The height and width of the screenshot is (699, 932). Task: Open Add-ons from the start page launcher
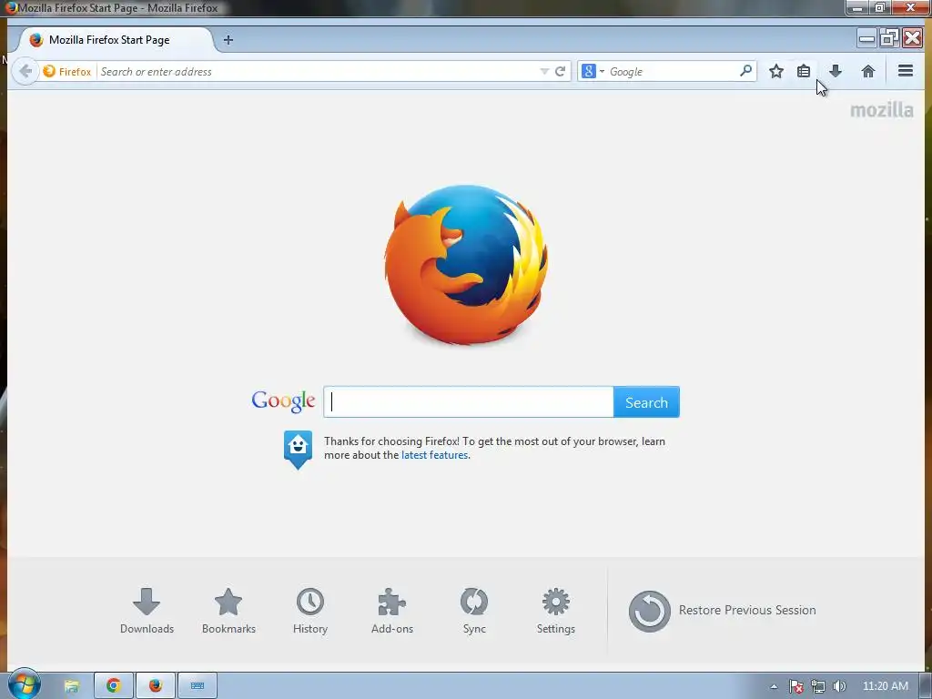pos(392,611)
